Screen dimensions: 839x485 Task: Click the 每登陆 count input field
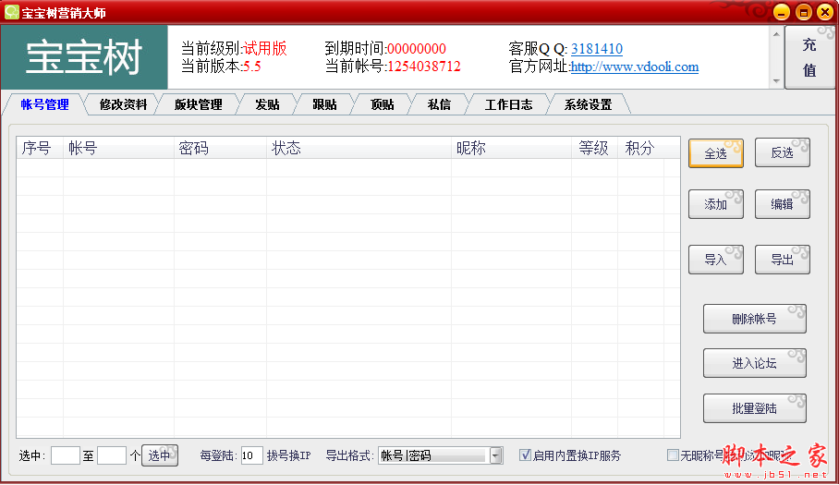tap(251, 455)
